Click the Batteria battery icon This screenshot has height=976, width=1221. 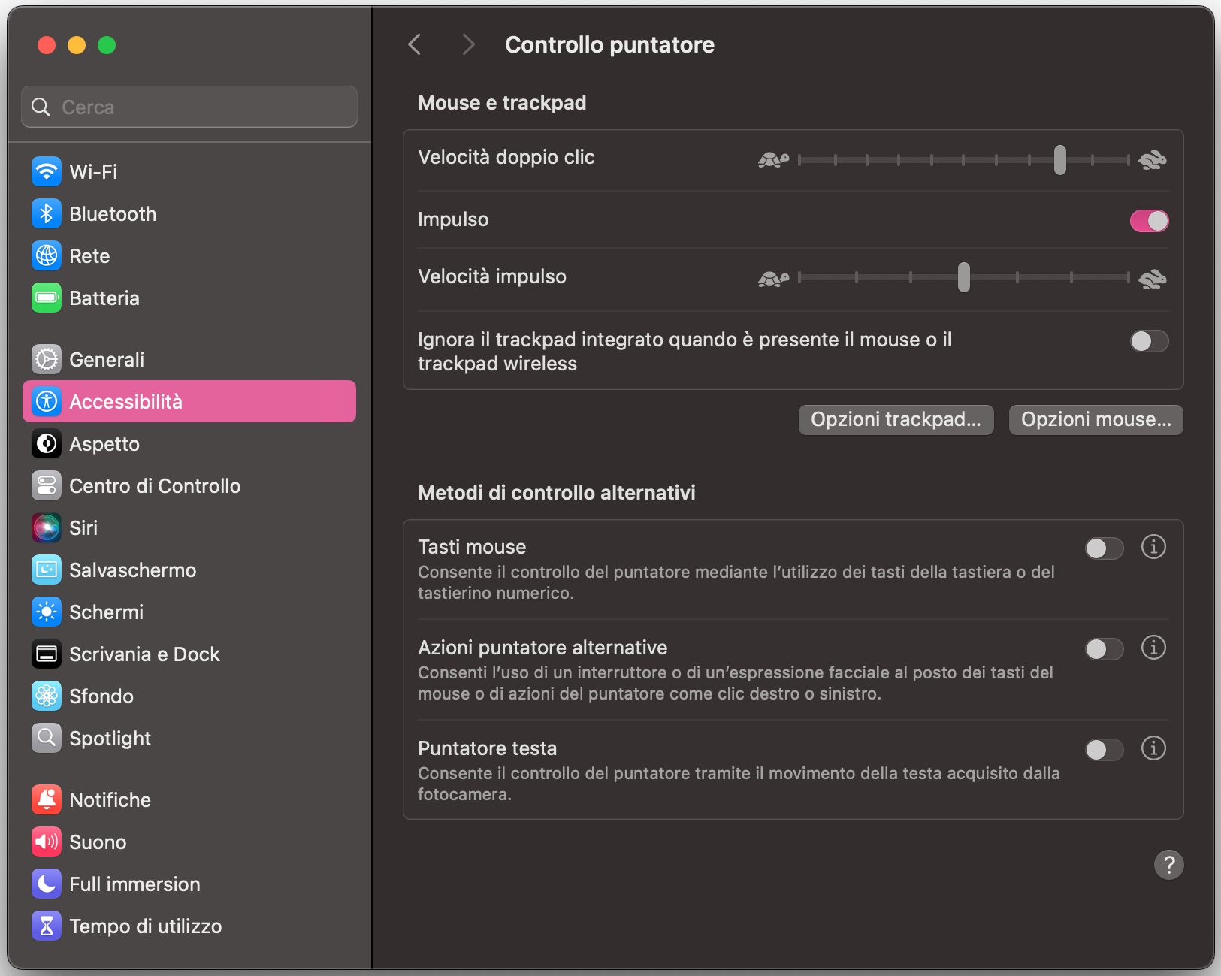click(x=46, y=298)
